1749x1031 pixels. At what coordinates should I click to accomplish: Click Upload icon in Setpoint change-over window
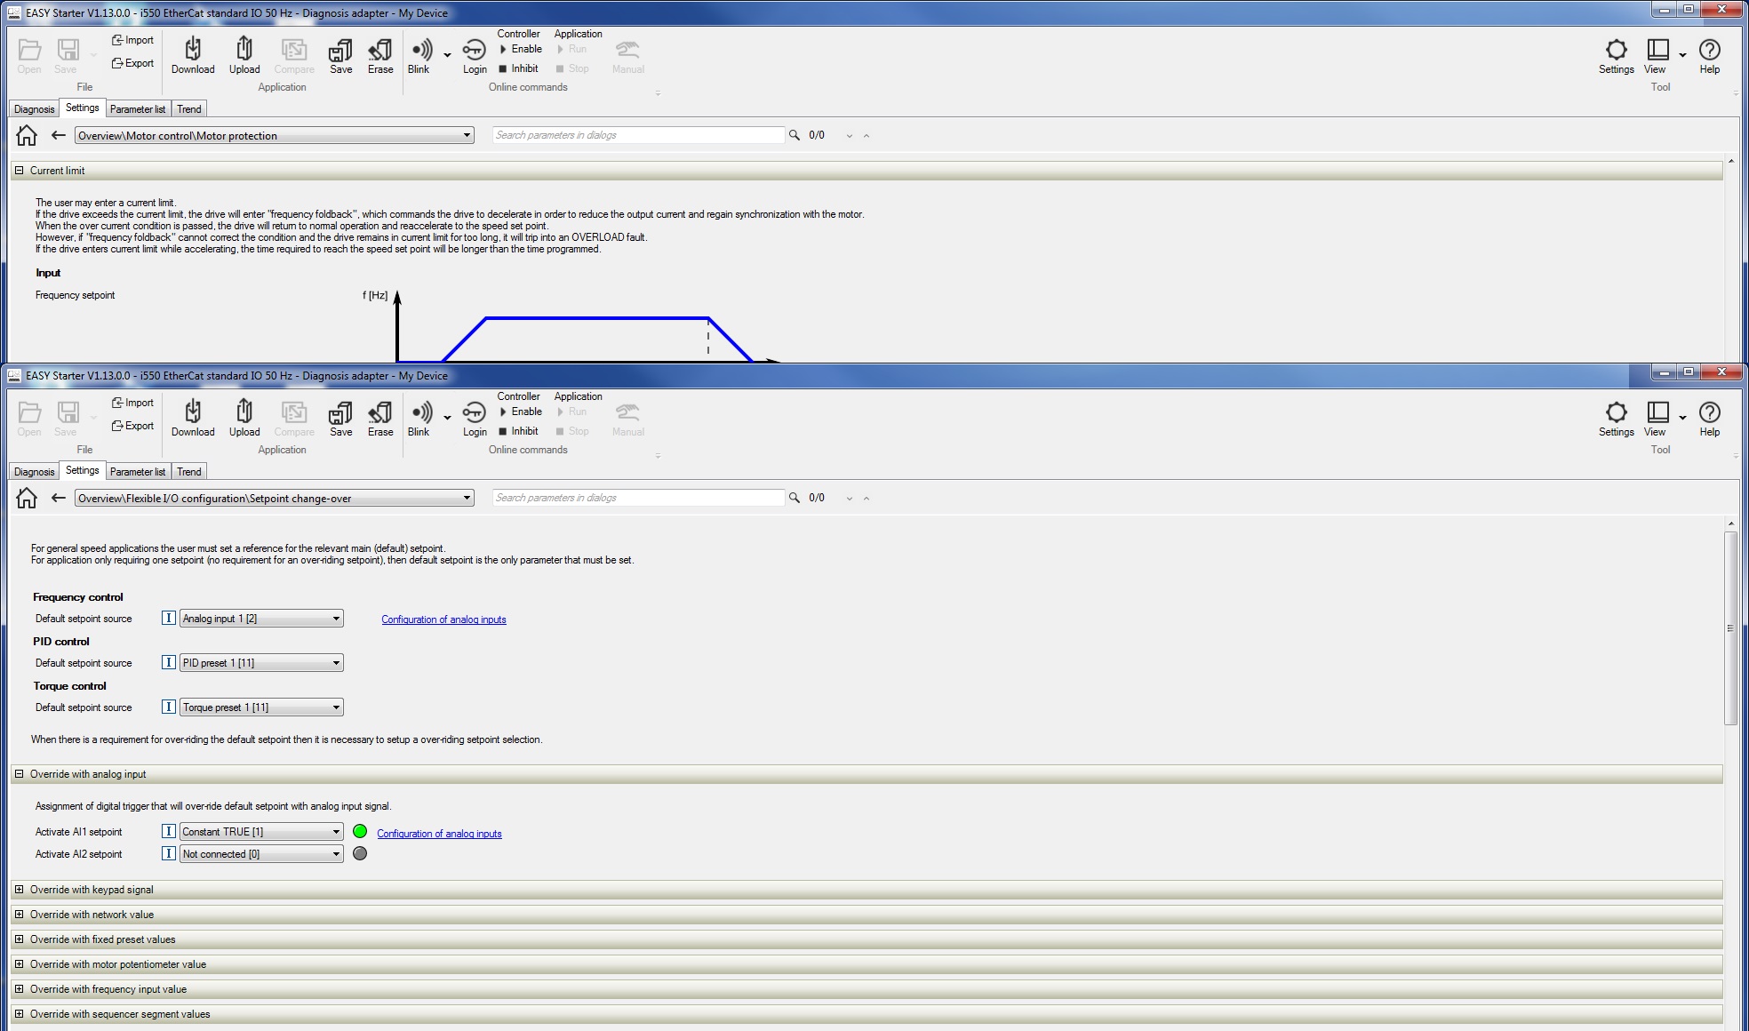(244, 413)
